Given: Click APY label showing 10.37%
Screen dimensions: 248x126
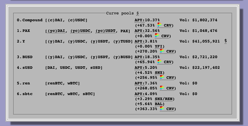Looking at the screenshot, I should (140, 20).
